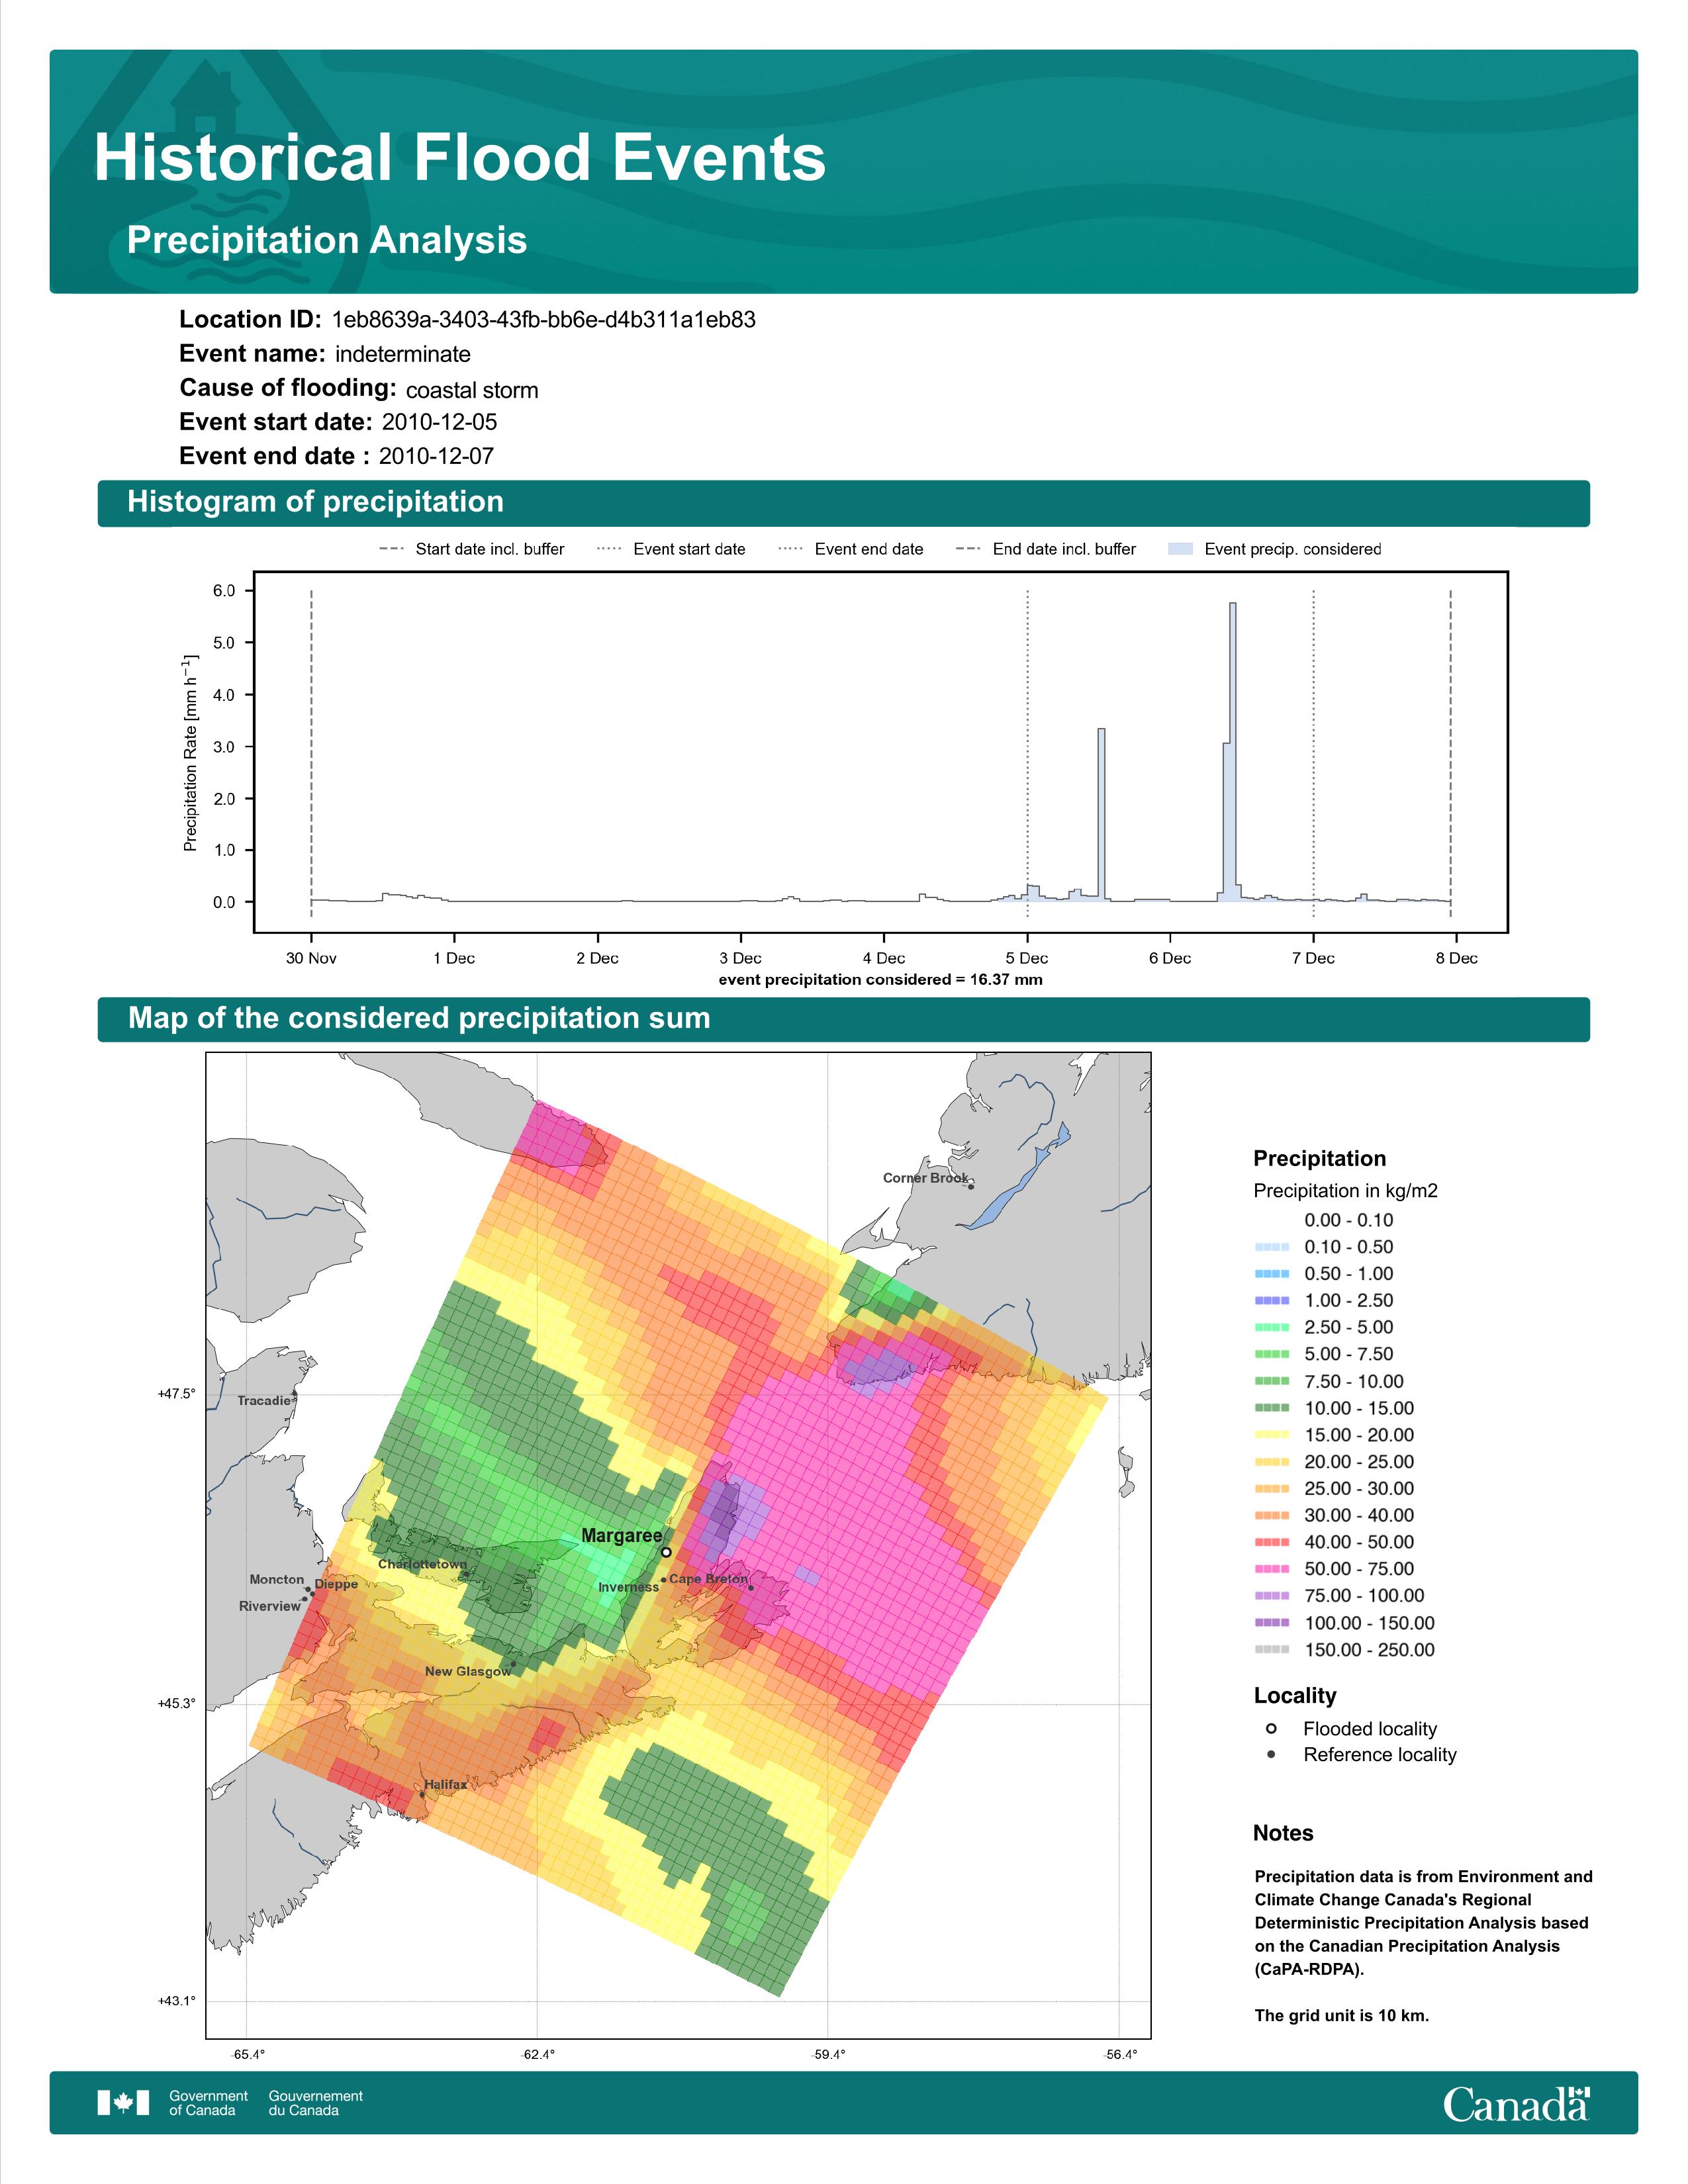1688x2184 pixels.
Task: Click the event start date 2010-12-05
Action: coord(439,422)
